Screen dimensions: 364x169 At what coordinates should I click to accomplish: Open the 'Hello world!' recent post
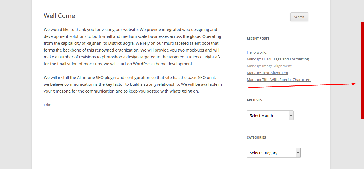(257, 52)
